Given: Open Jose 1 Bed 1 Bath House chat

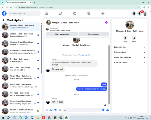Looking at the screenshot, I should 20,69.
